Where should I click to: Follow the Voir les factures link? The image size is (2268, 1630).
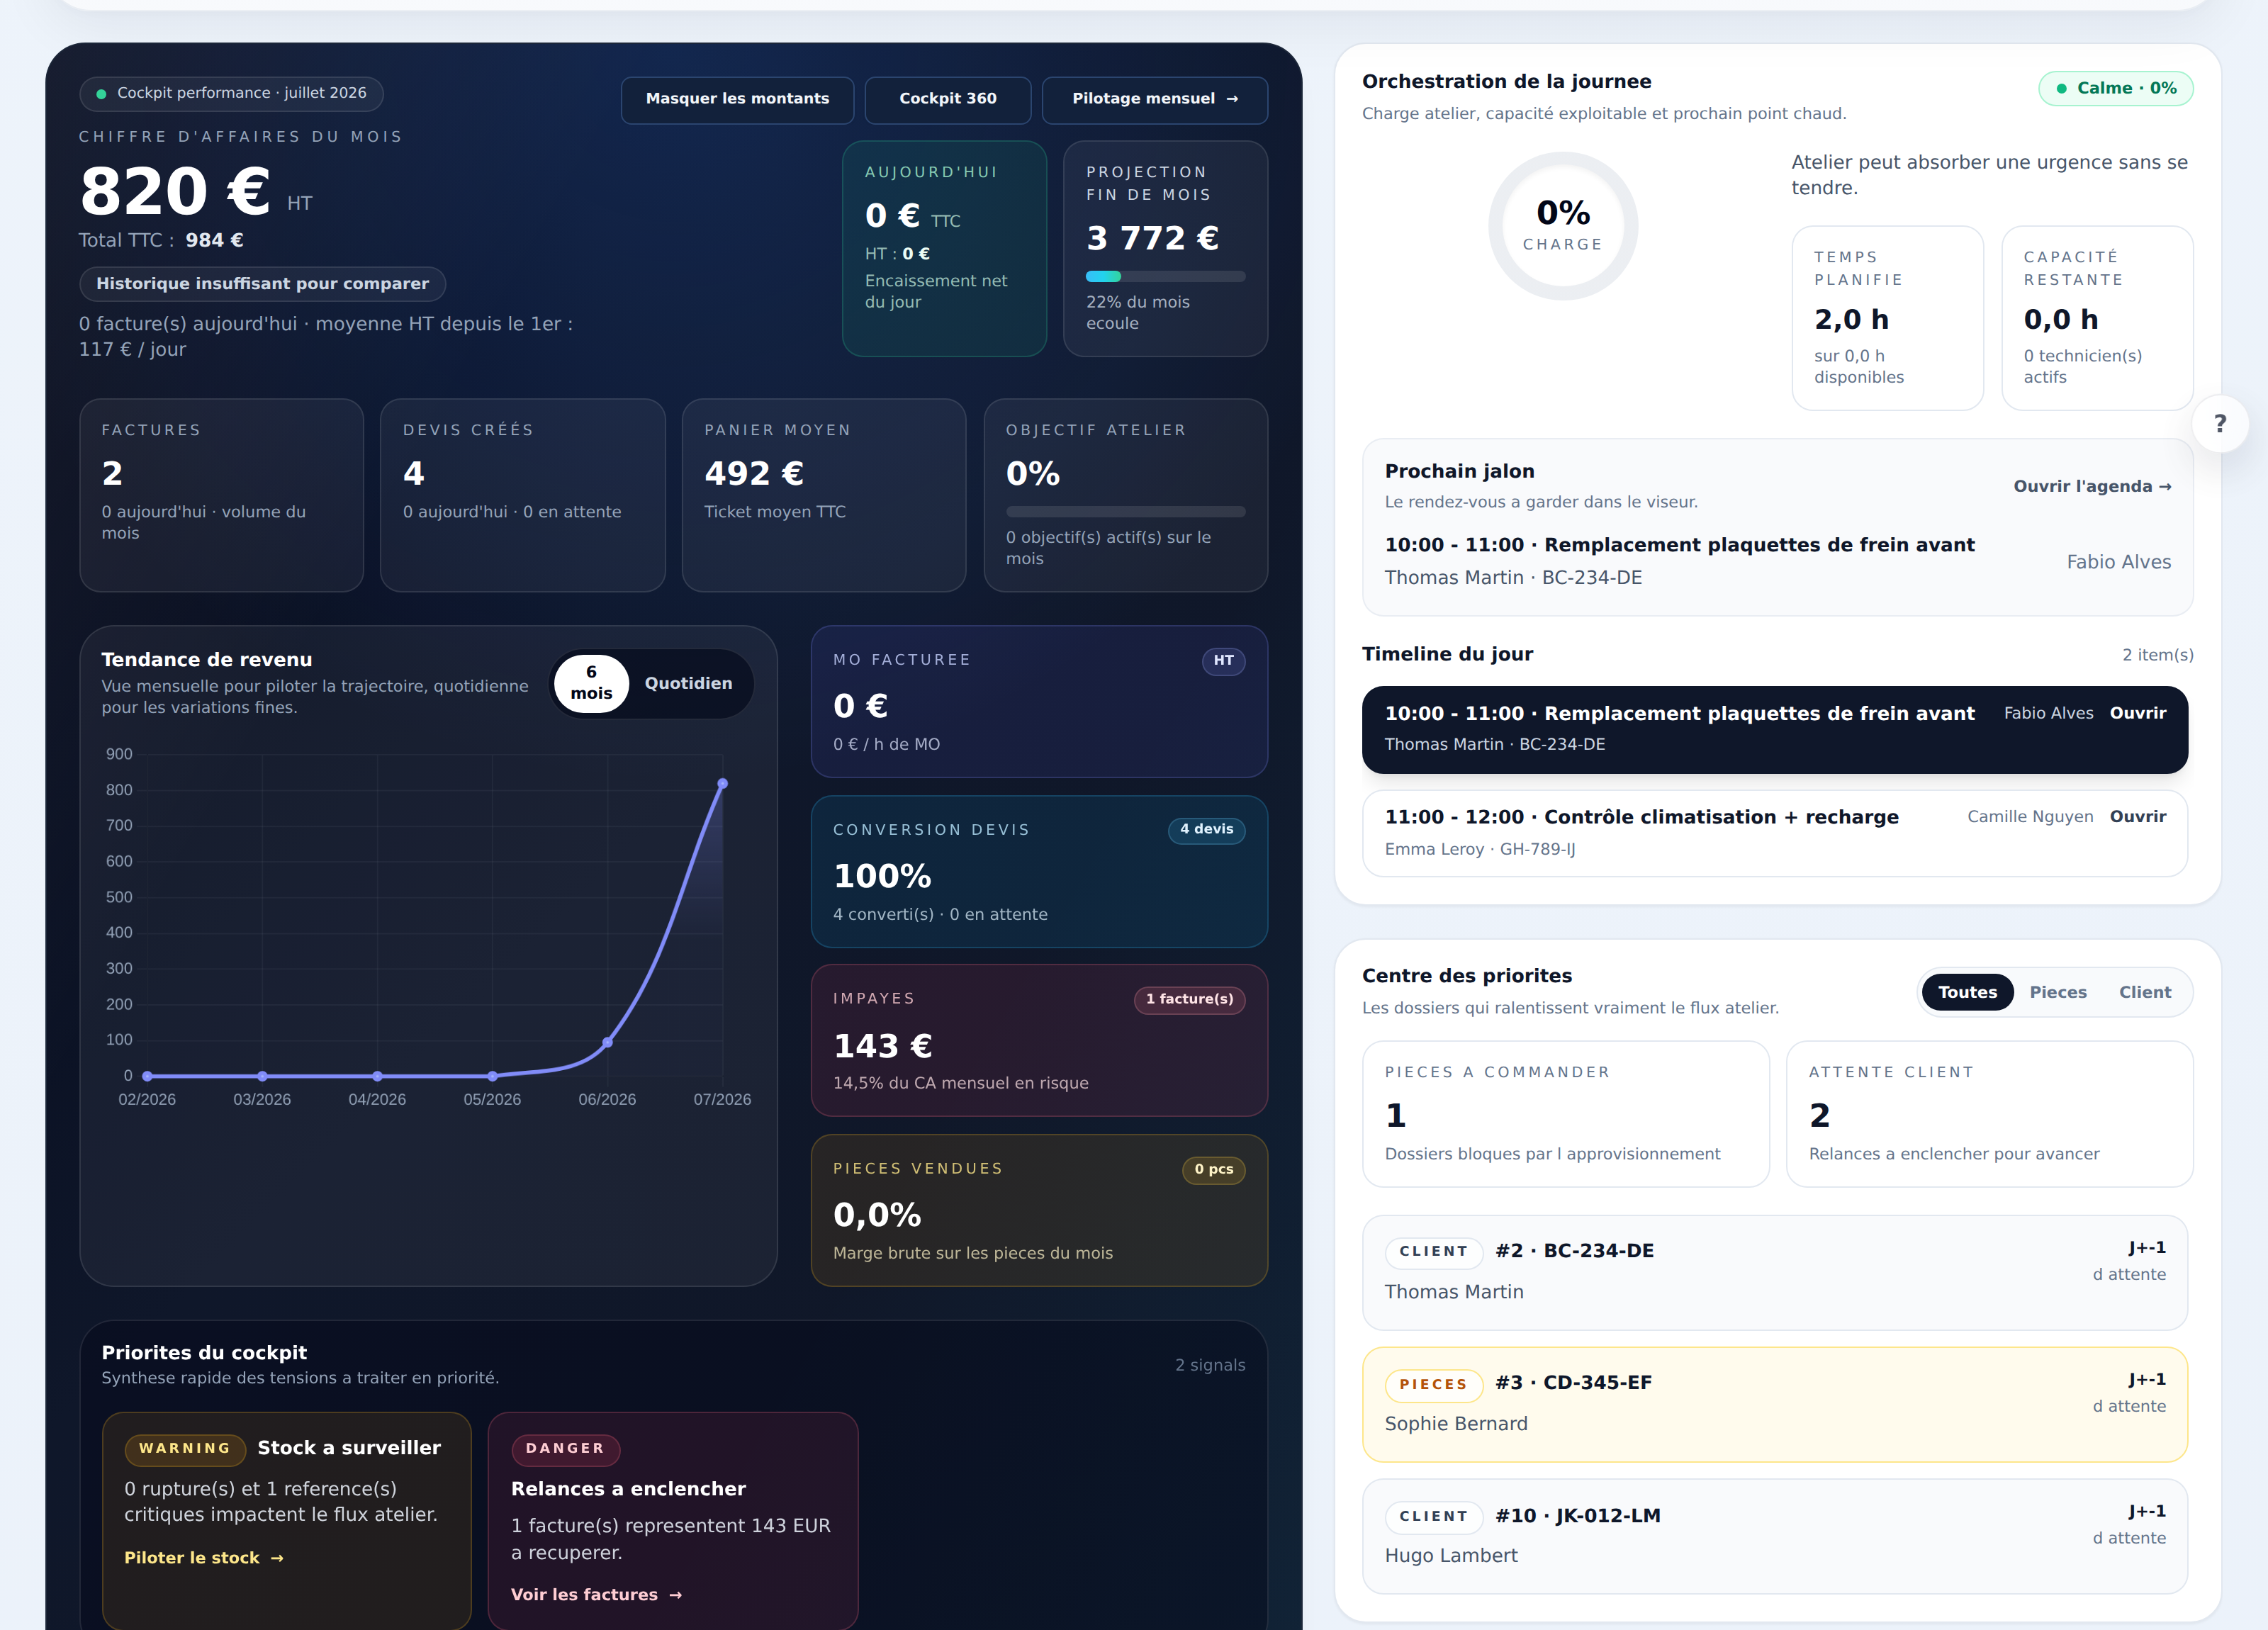(x=596, y=1595)
